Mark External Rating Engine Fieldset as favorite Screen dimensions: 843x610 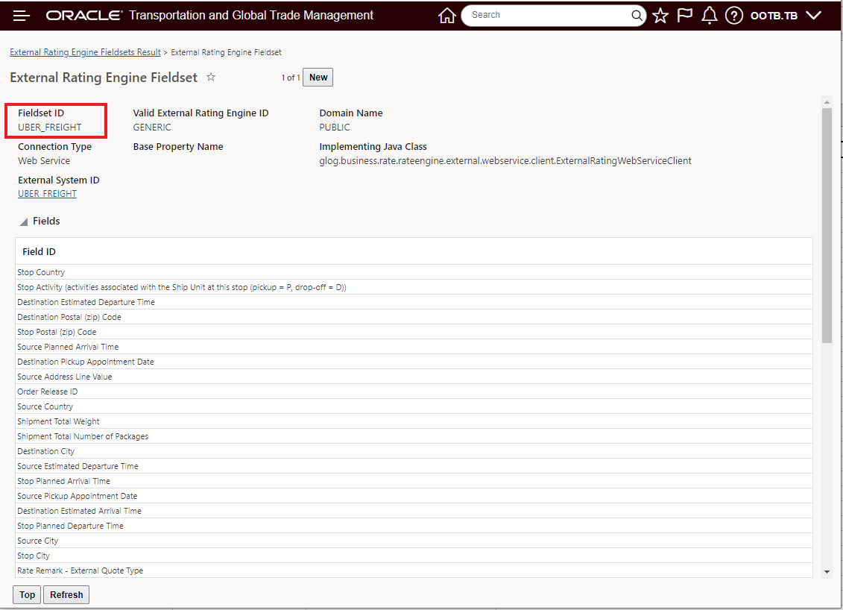click(x=211, y=77)
